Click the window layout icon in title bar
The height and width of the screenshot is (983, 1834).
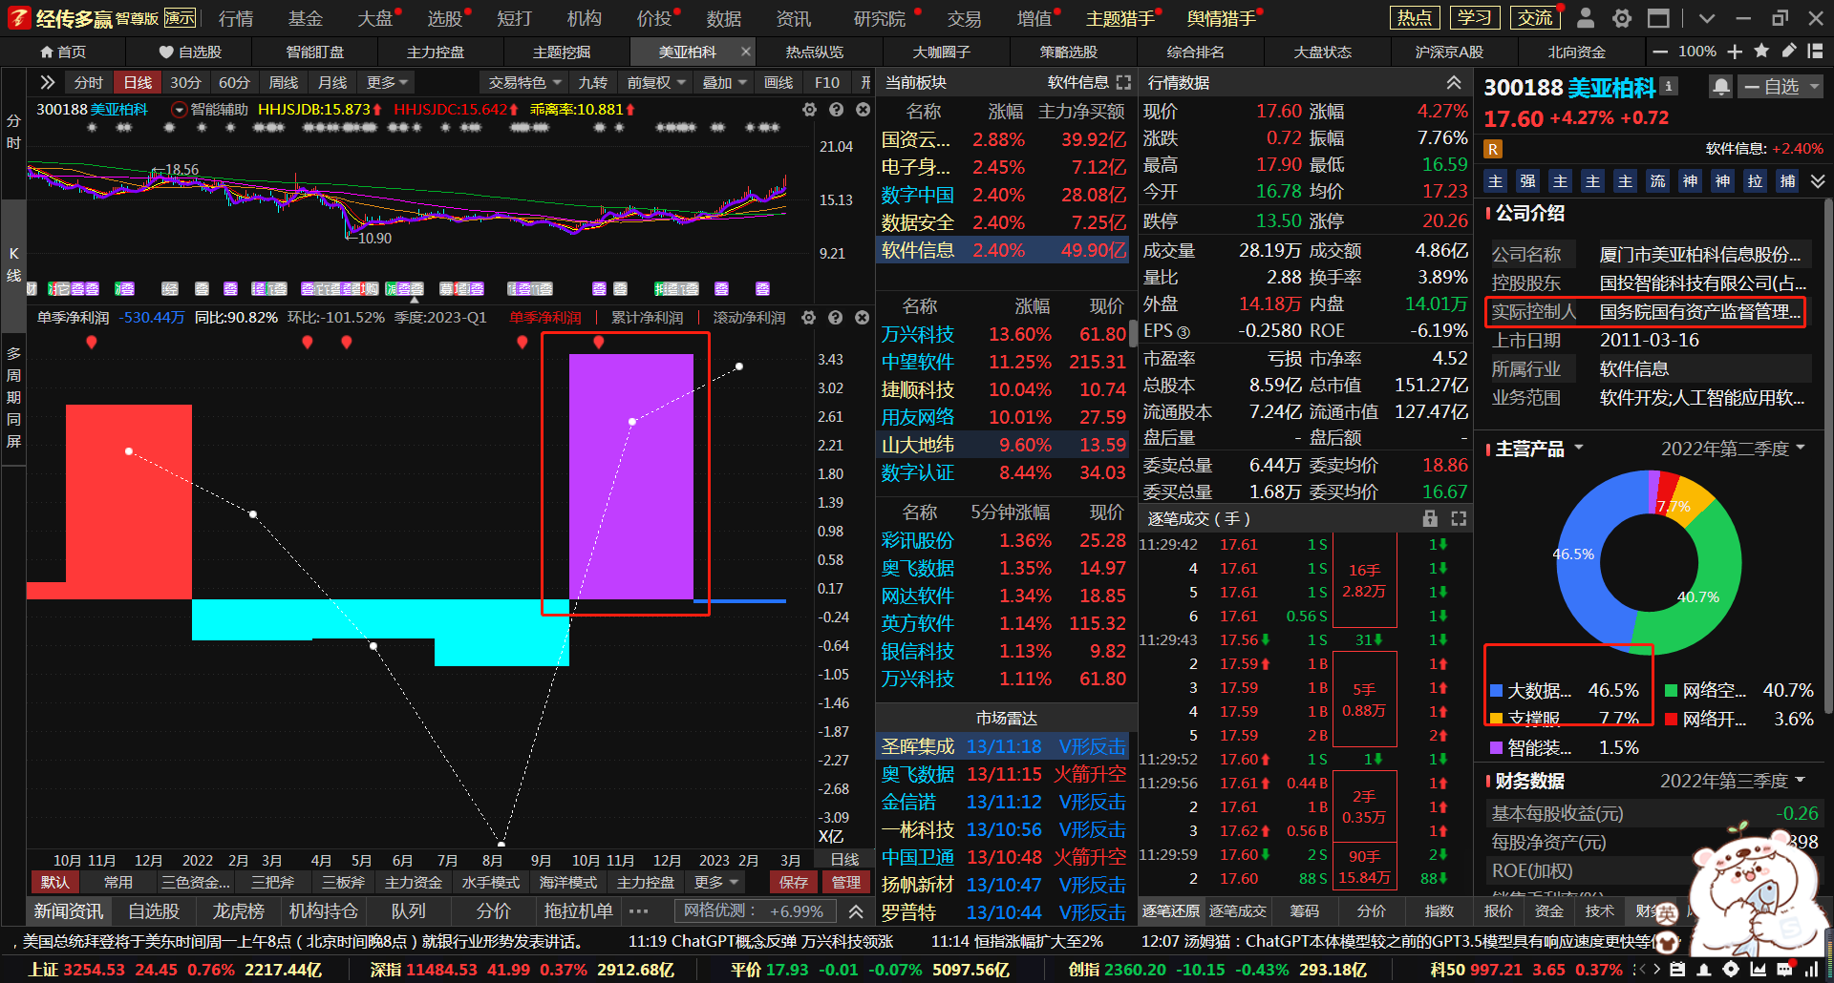1658,18
